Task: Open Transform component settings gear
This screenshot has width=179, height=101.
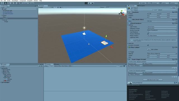Action: (177, 12)
